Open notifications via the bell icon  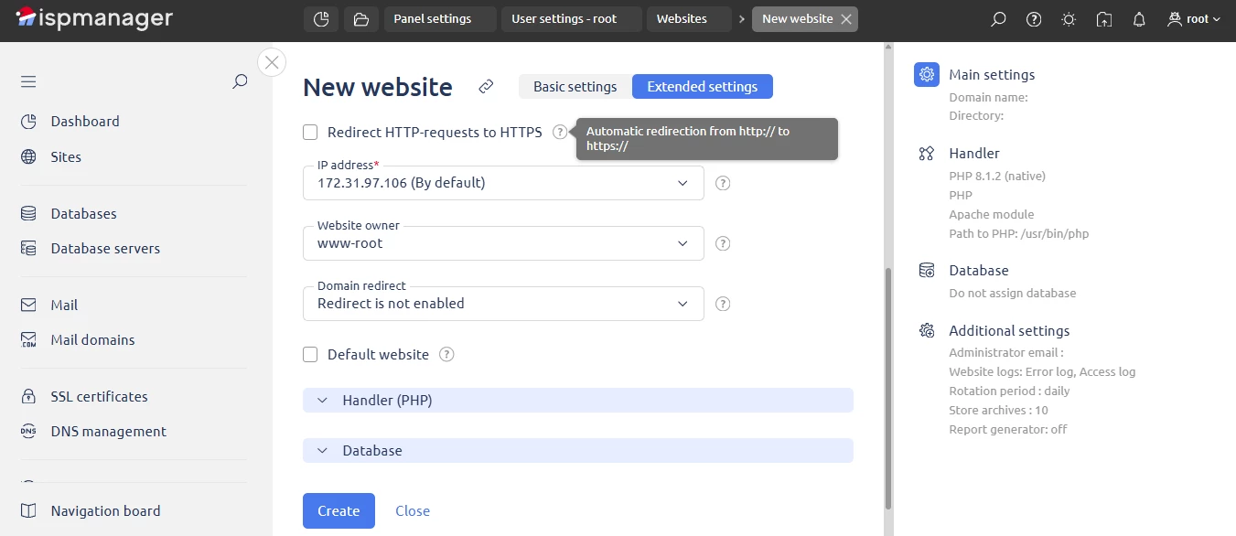(1138, 18)
